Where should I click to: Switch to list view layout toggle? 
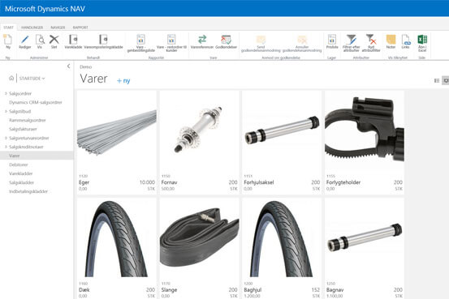[437, 80]
